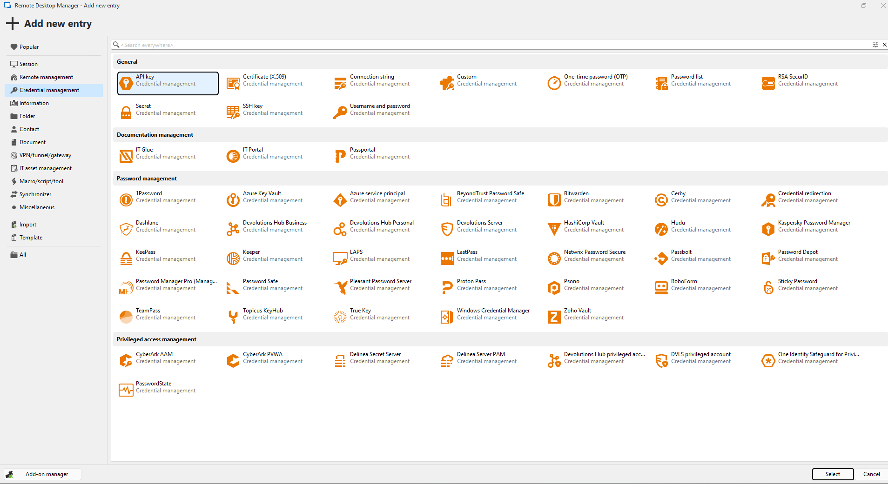
Task: Switch to the Synchronizer category
Action: (x=54, y=194)
